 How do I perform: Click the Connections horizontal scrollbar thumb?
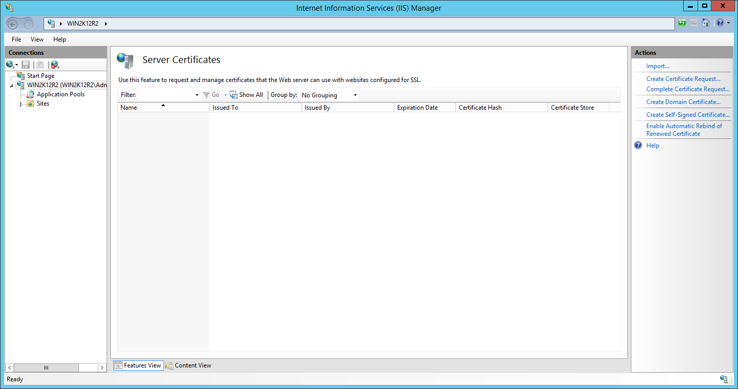coord(46,368)
